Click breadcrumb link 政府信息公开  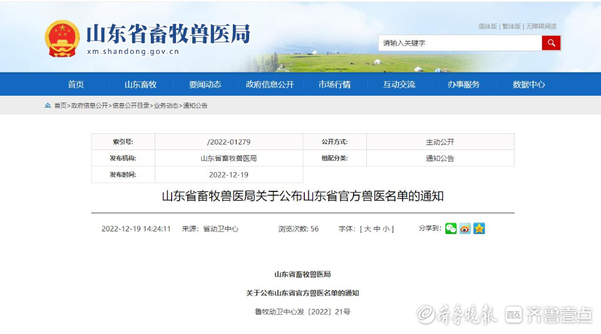pos(90,105)
